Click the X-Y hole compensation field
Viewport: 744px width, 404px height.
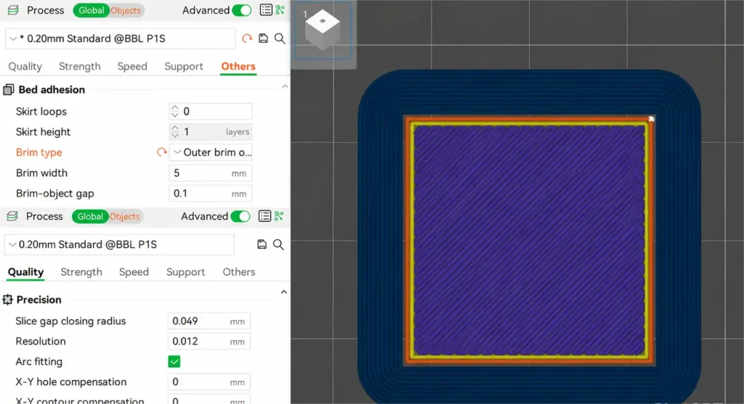pyautogui.click(x=209, y=382)
